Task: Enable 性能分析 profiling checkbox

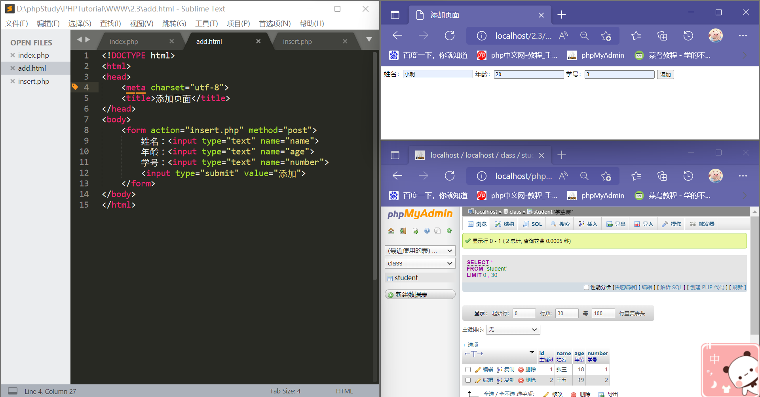Action: click(x=586, y=288)
